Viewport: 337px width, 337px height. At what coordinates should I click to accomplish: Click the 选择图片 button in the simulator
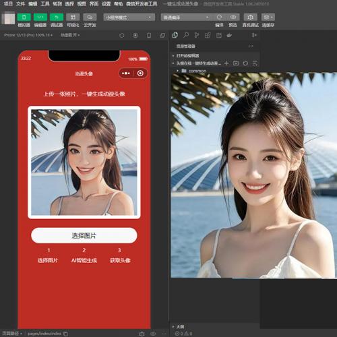[x=84, y=235]
